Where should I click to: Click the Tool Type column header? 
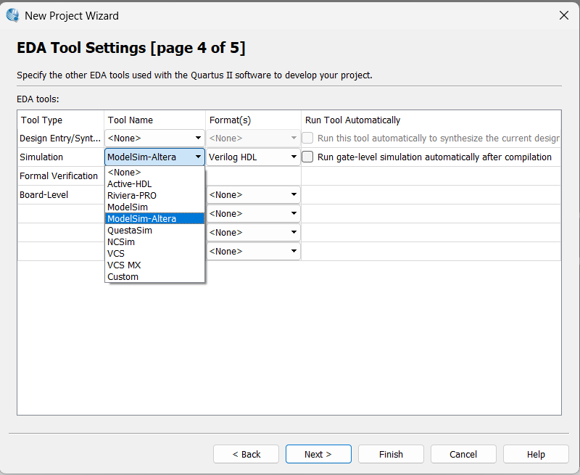click(61, 120)
